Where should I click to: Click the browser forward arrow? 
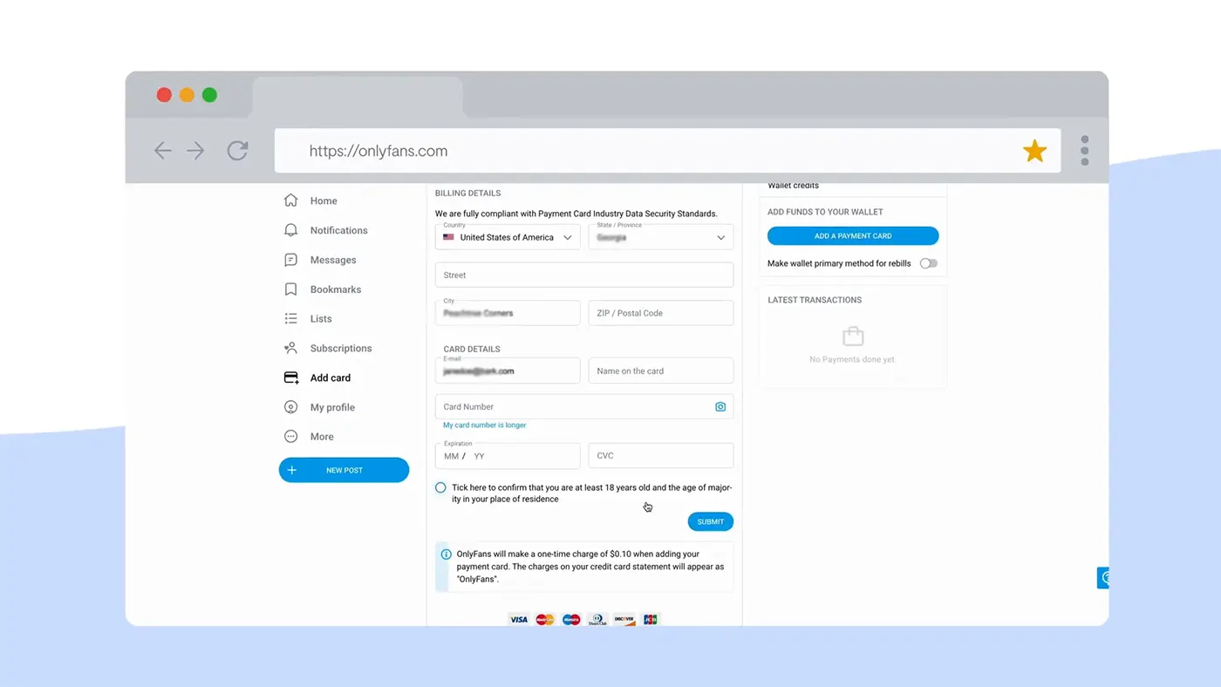[x=195, y=151]
